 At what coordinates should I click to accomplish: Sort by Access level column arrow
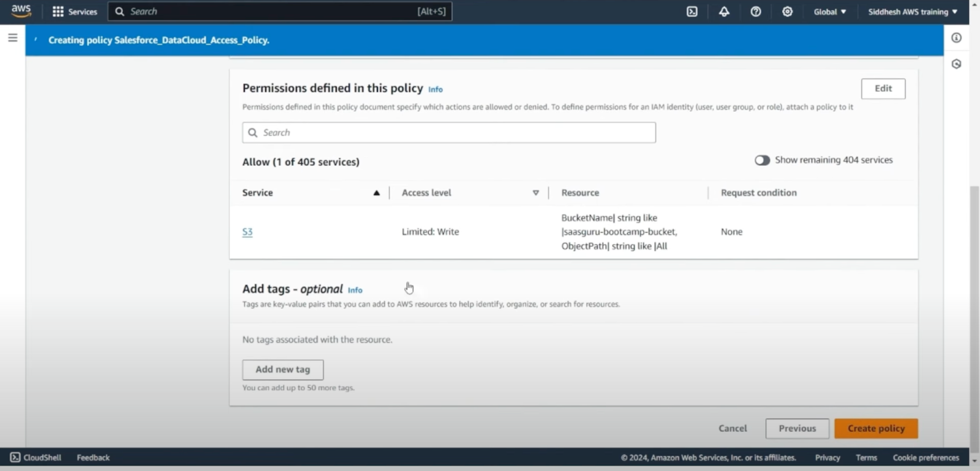pyautogui.click(x=536, y=193)
